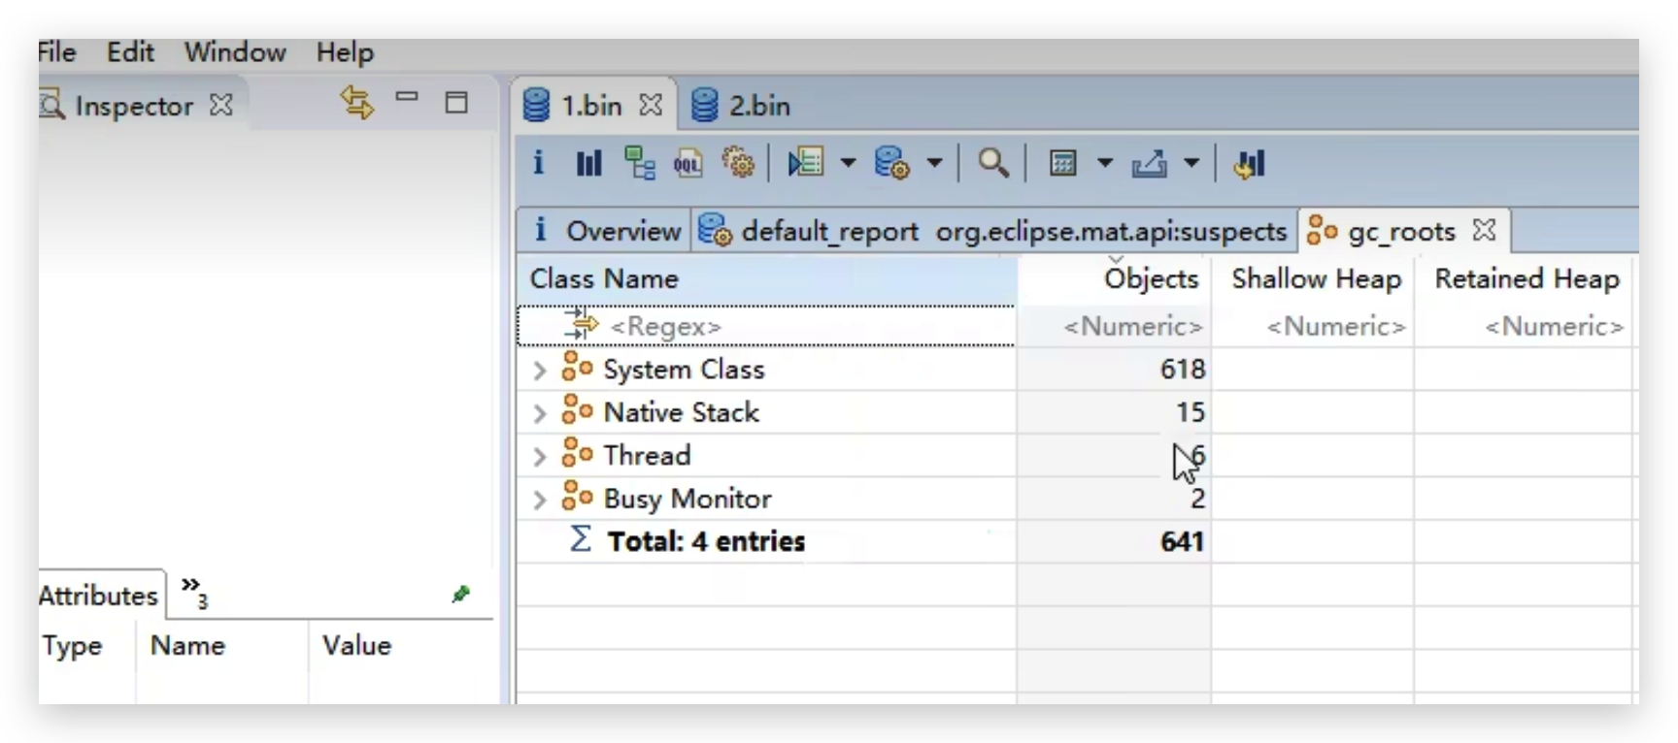
Task: Click the Histogram toolbar icon
Action: (x=588, y=163)
